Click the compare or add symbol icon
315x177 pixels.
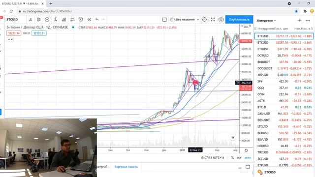[47, 20]
